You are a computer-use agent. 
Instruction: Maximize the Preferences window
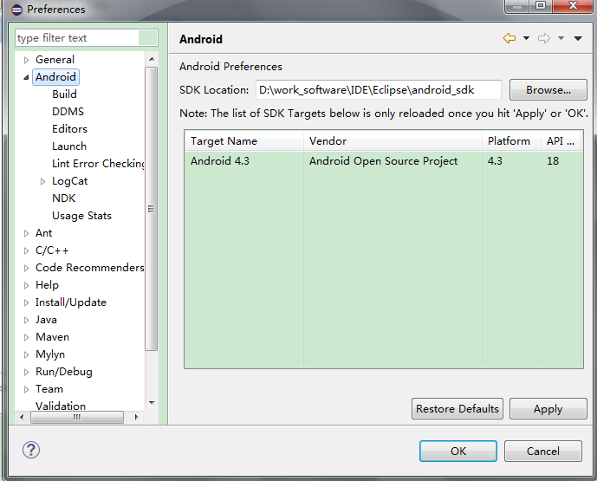(x=541, y=6)
